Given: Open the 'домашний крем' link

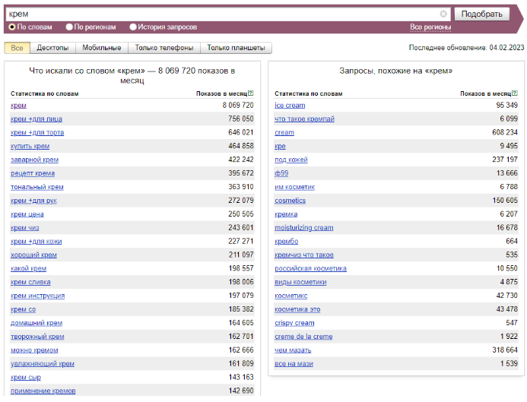Looking at the screenshot, I should point(37,323).
